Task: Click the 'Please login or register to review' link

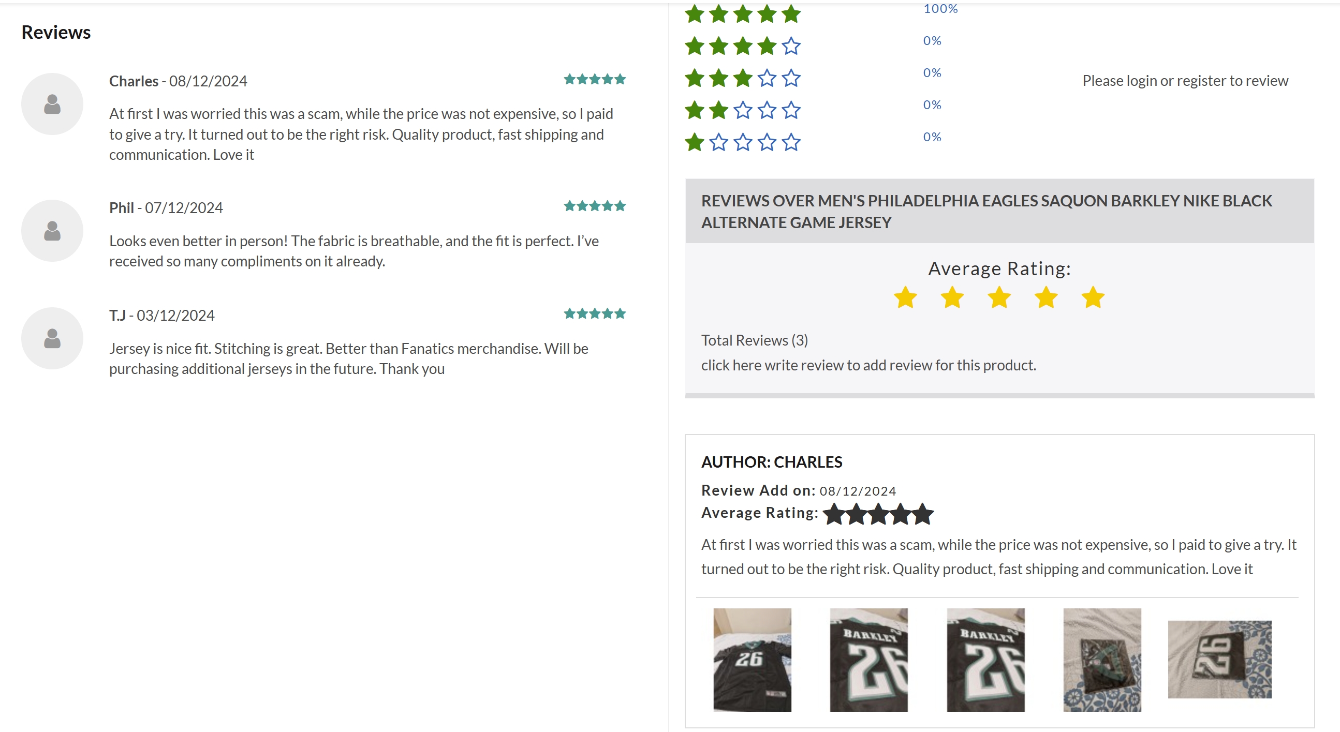Action: click(x=1185, y=81)
